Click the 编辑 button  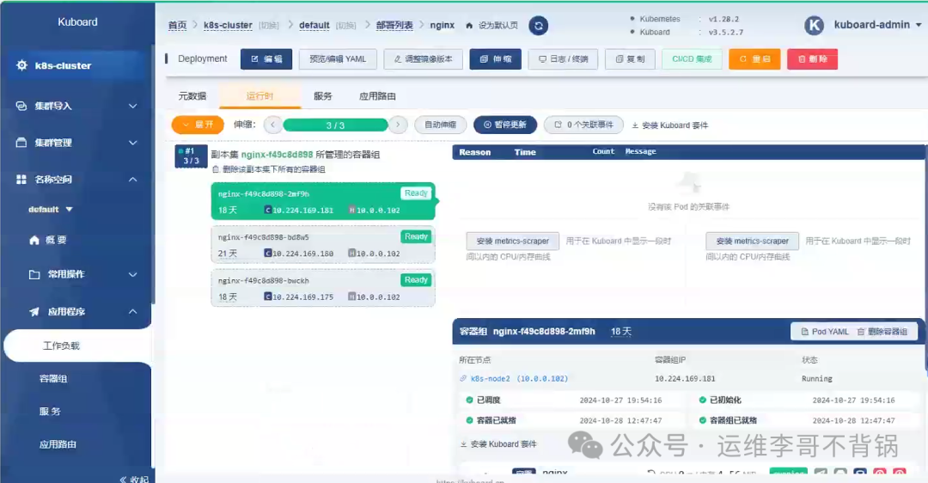(x=266, y=59)
